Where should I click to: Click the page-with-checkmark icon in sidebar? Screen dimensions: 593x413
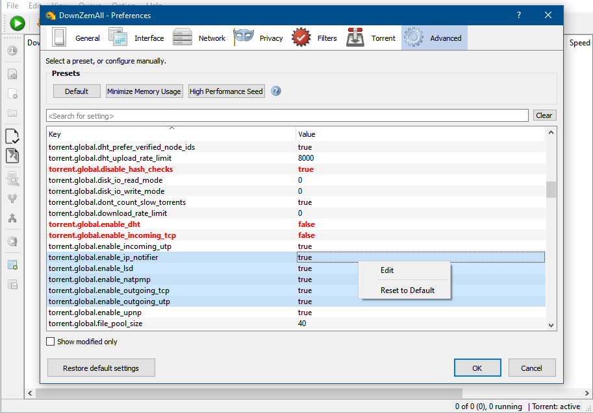click(x=12, y=136)
